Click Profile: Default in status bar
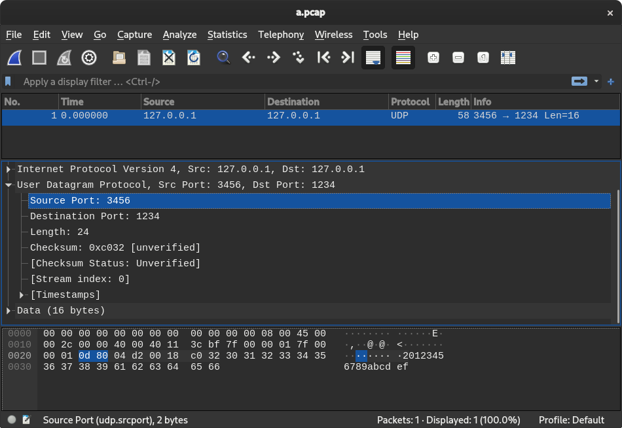 tap(571, 420)
